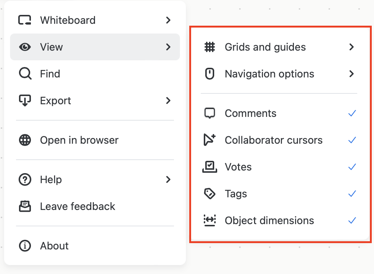Select the Leave feedback label
The image size is (374, 274).
pos(77,206)
